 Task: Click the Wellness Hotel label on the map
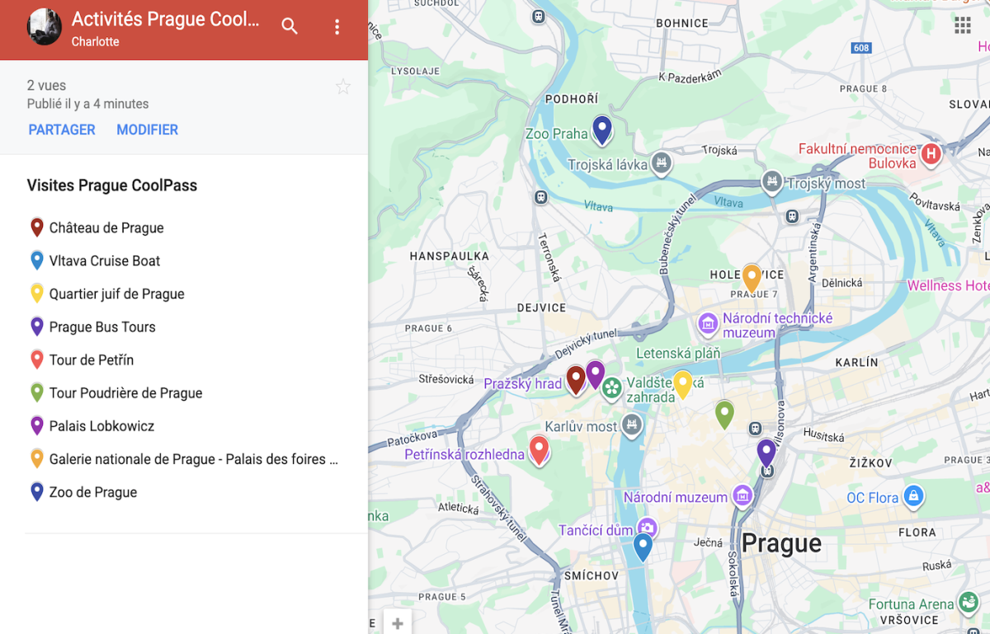[x=948, y=285]
